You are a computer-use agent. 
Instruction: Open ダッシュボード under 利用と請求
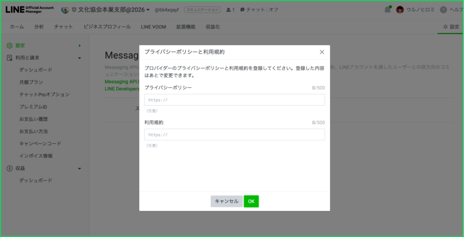36,70
